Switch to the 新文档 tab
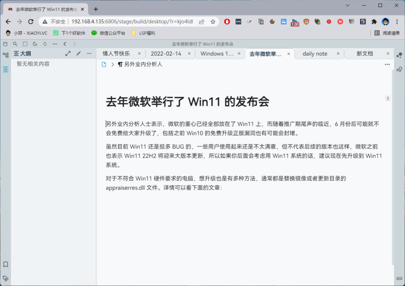Viewport: 405px width, 286px height. 365,54
